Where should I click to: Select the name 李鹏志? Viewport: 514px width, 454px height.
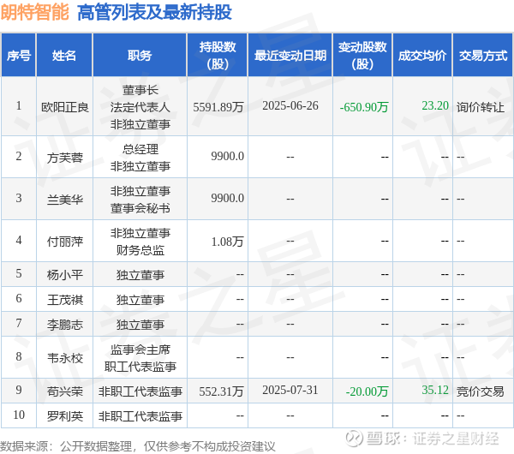(65, 325)
